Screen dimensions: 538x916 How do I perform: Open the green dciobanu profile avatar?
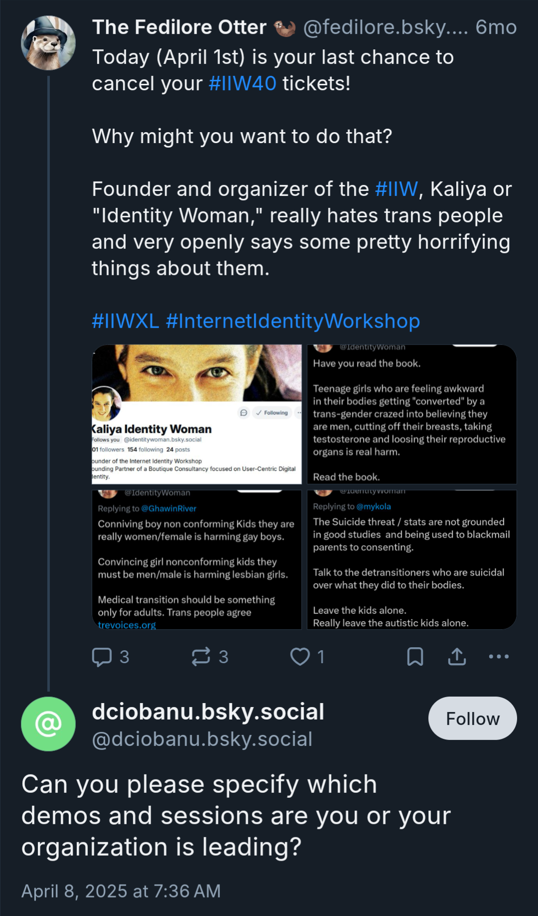coord(48,724)
